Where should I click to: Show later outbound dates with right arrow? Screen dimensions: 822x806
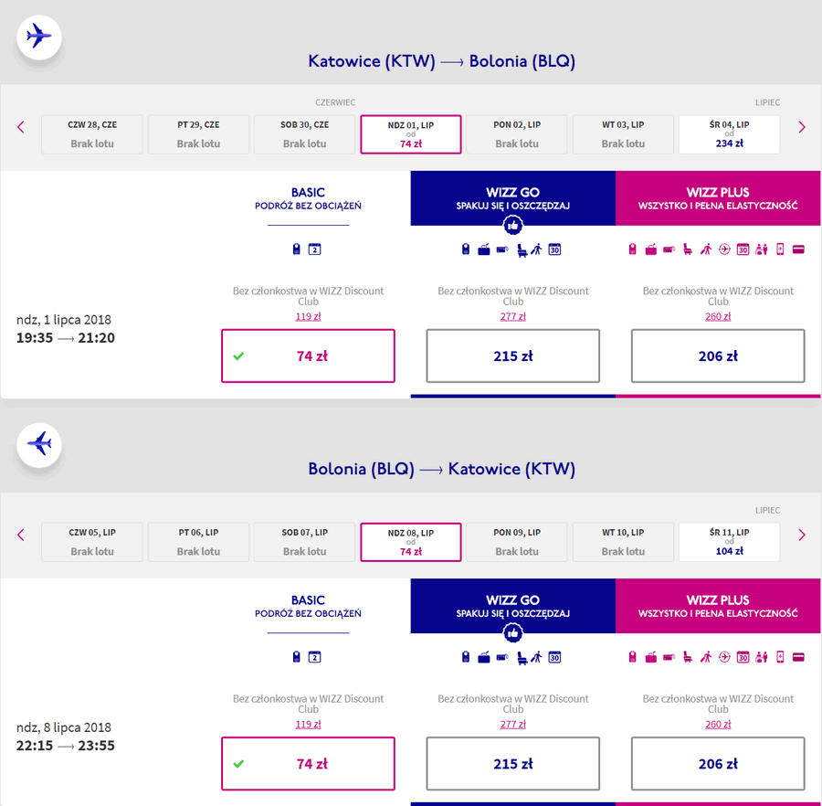click(802, 127)
